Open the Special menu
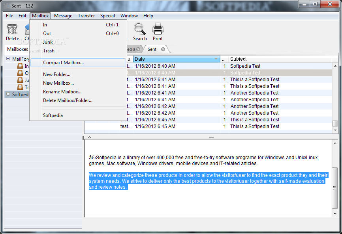The height and width of the screenshot is (234, 342). pos(107,16)
